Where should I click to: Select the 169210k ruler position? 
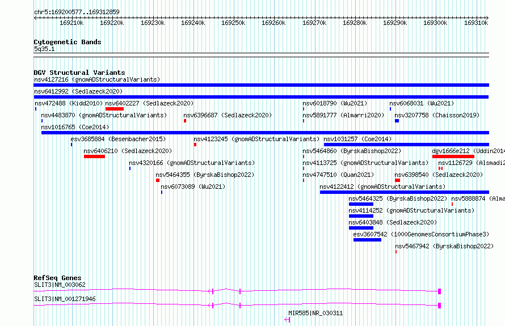tap(71, 23)
